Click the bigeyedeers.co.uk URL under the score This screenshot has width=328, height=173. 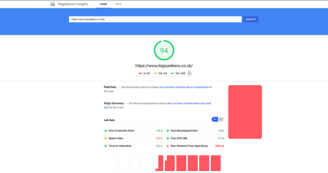[164, 66]
